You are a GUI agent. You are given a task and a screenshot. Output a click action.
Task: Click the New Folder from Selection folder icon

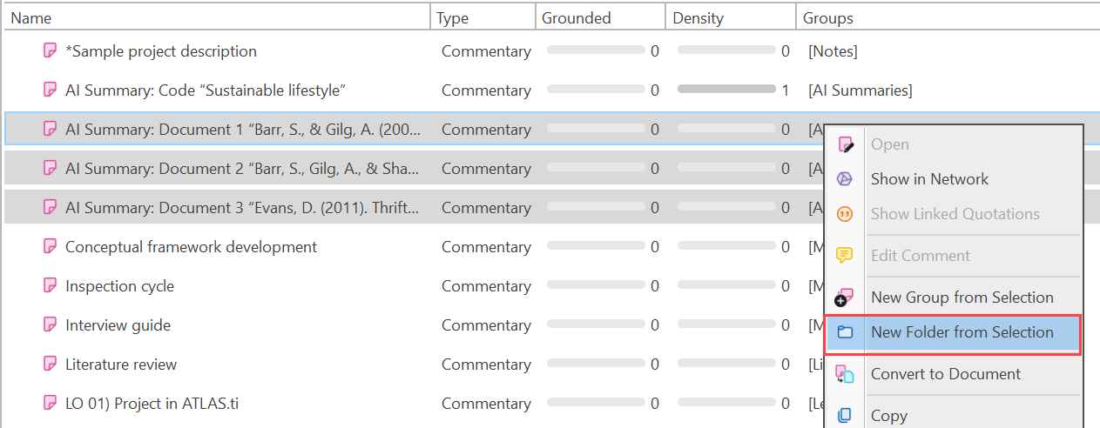coord(844,332)
